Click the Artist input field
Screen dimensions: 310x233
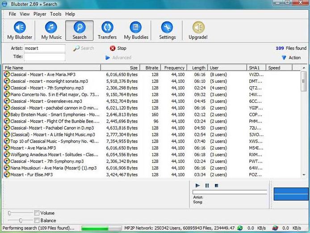45,48
